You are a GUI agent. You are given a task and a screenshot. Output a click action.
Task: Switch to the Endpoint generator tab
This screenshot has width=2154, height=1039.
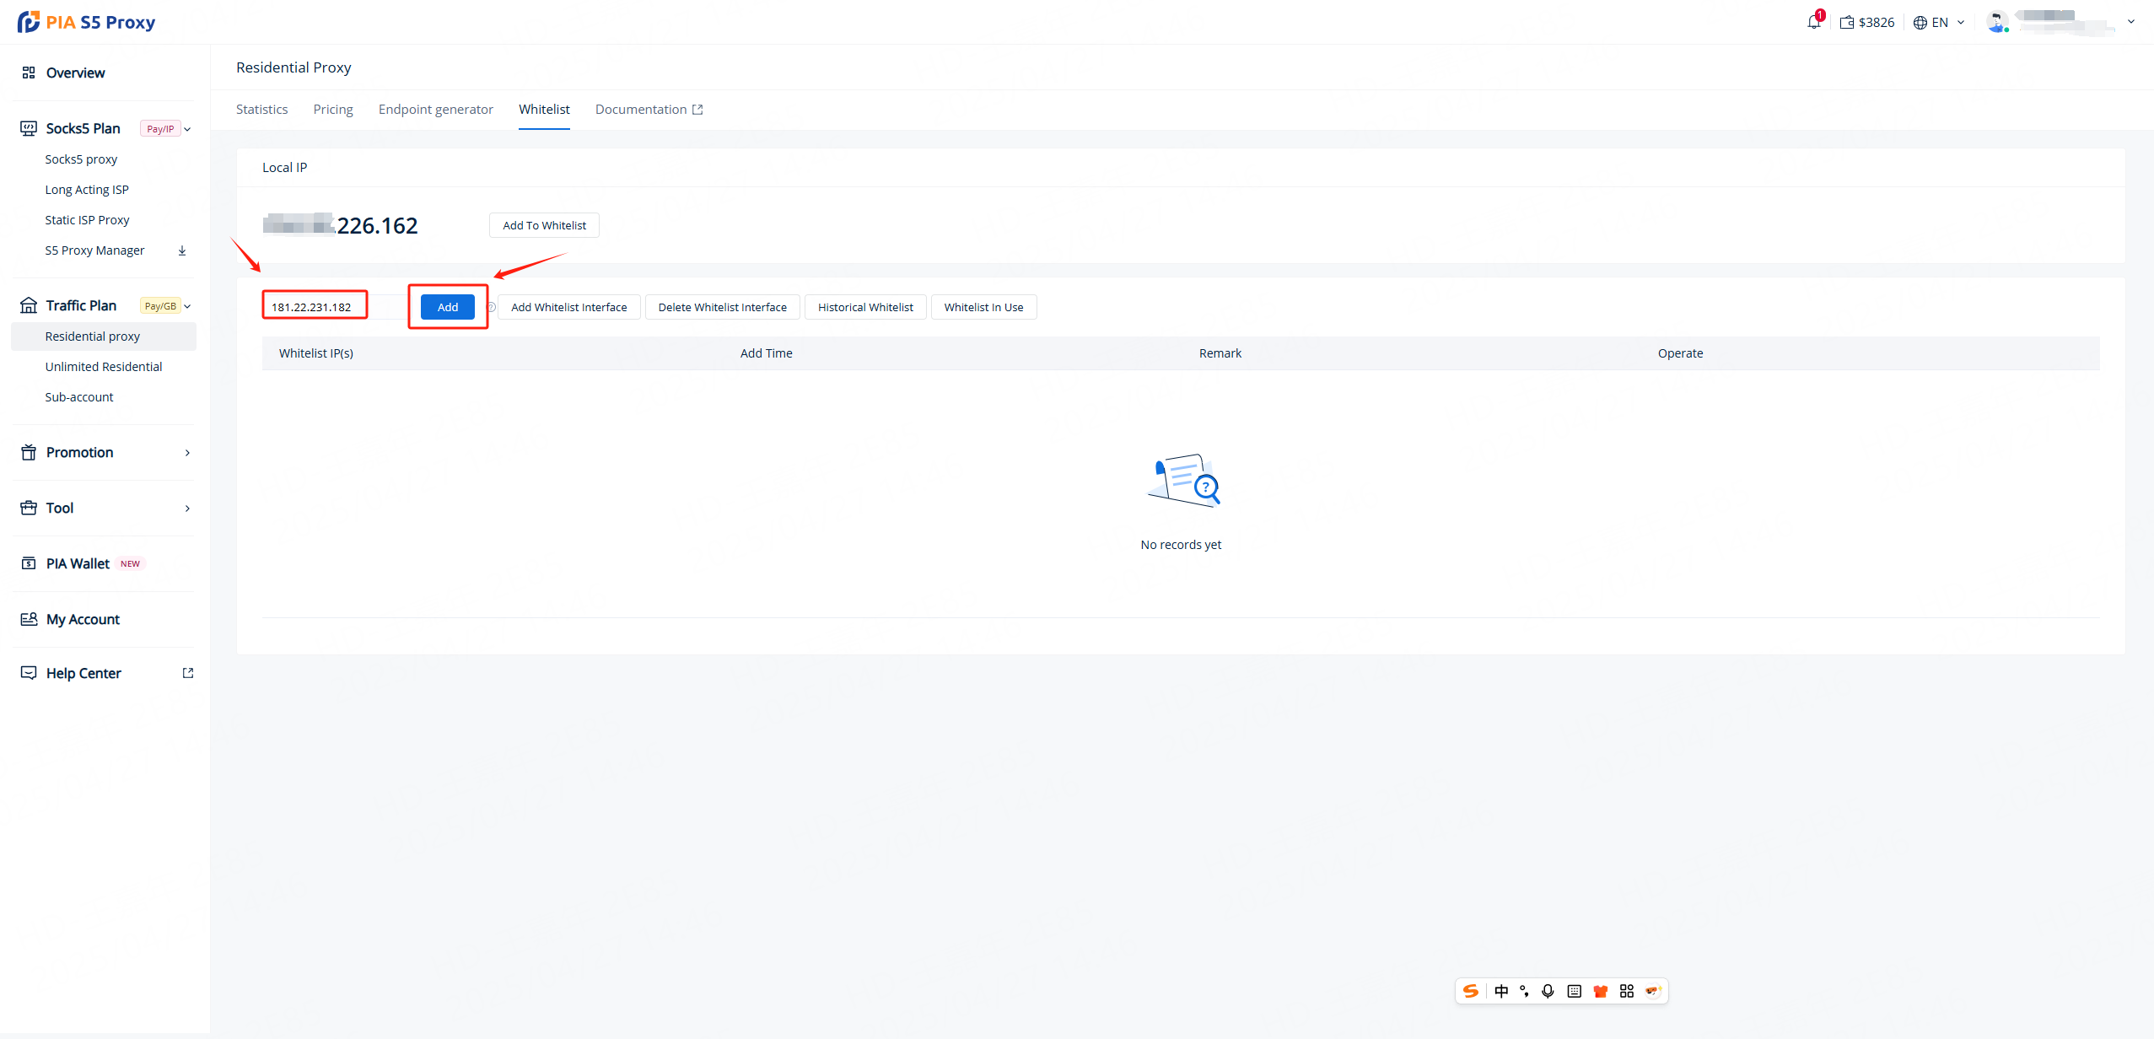coord(435,110)
